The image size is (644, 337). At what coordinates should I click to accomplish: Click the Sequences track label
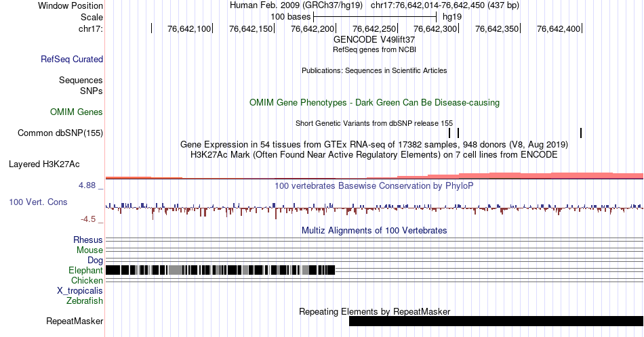pos(81,80)
